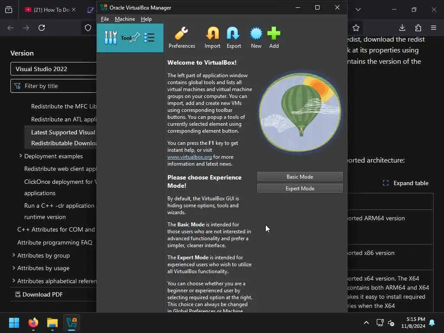Open Redistribute the MFC Library article
Image resolution: width=444 pixels, height=333 pixels.
pos(64,107)
